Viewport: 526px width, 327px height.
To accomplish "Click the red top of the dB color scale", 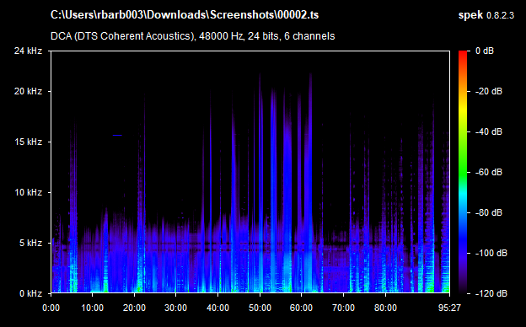I will click(x=463, y=54).
